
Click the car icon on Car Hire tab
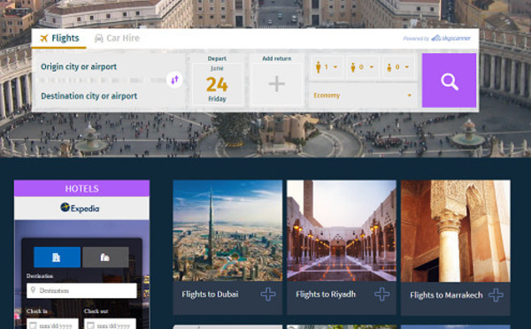(98, 38)
